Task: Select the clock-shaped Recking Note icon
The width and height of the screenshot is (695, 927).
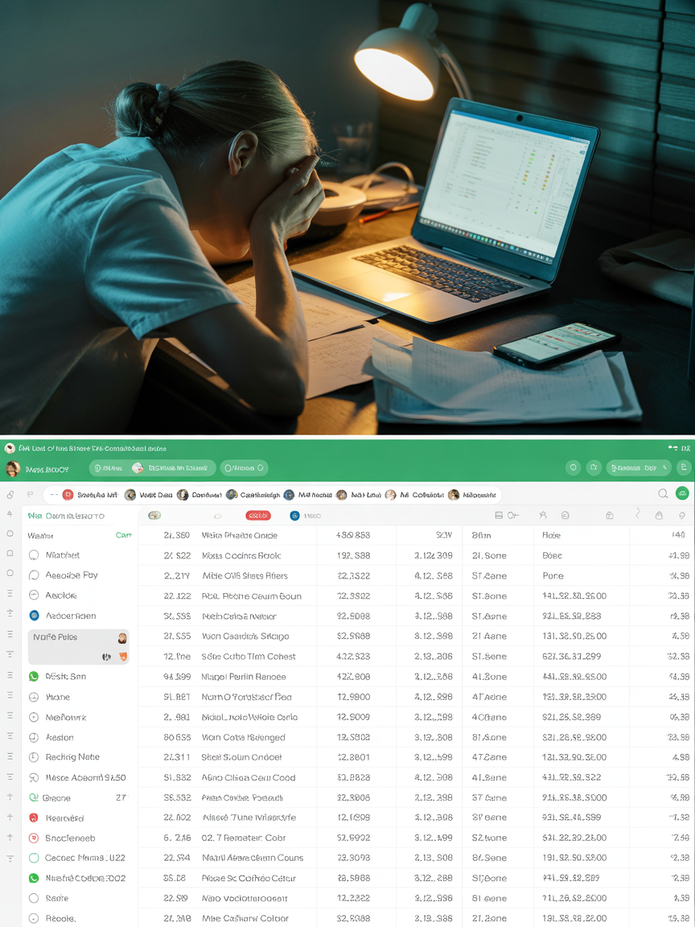Action: coord(34,756)
